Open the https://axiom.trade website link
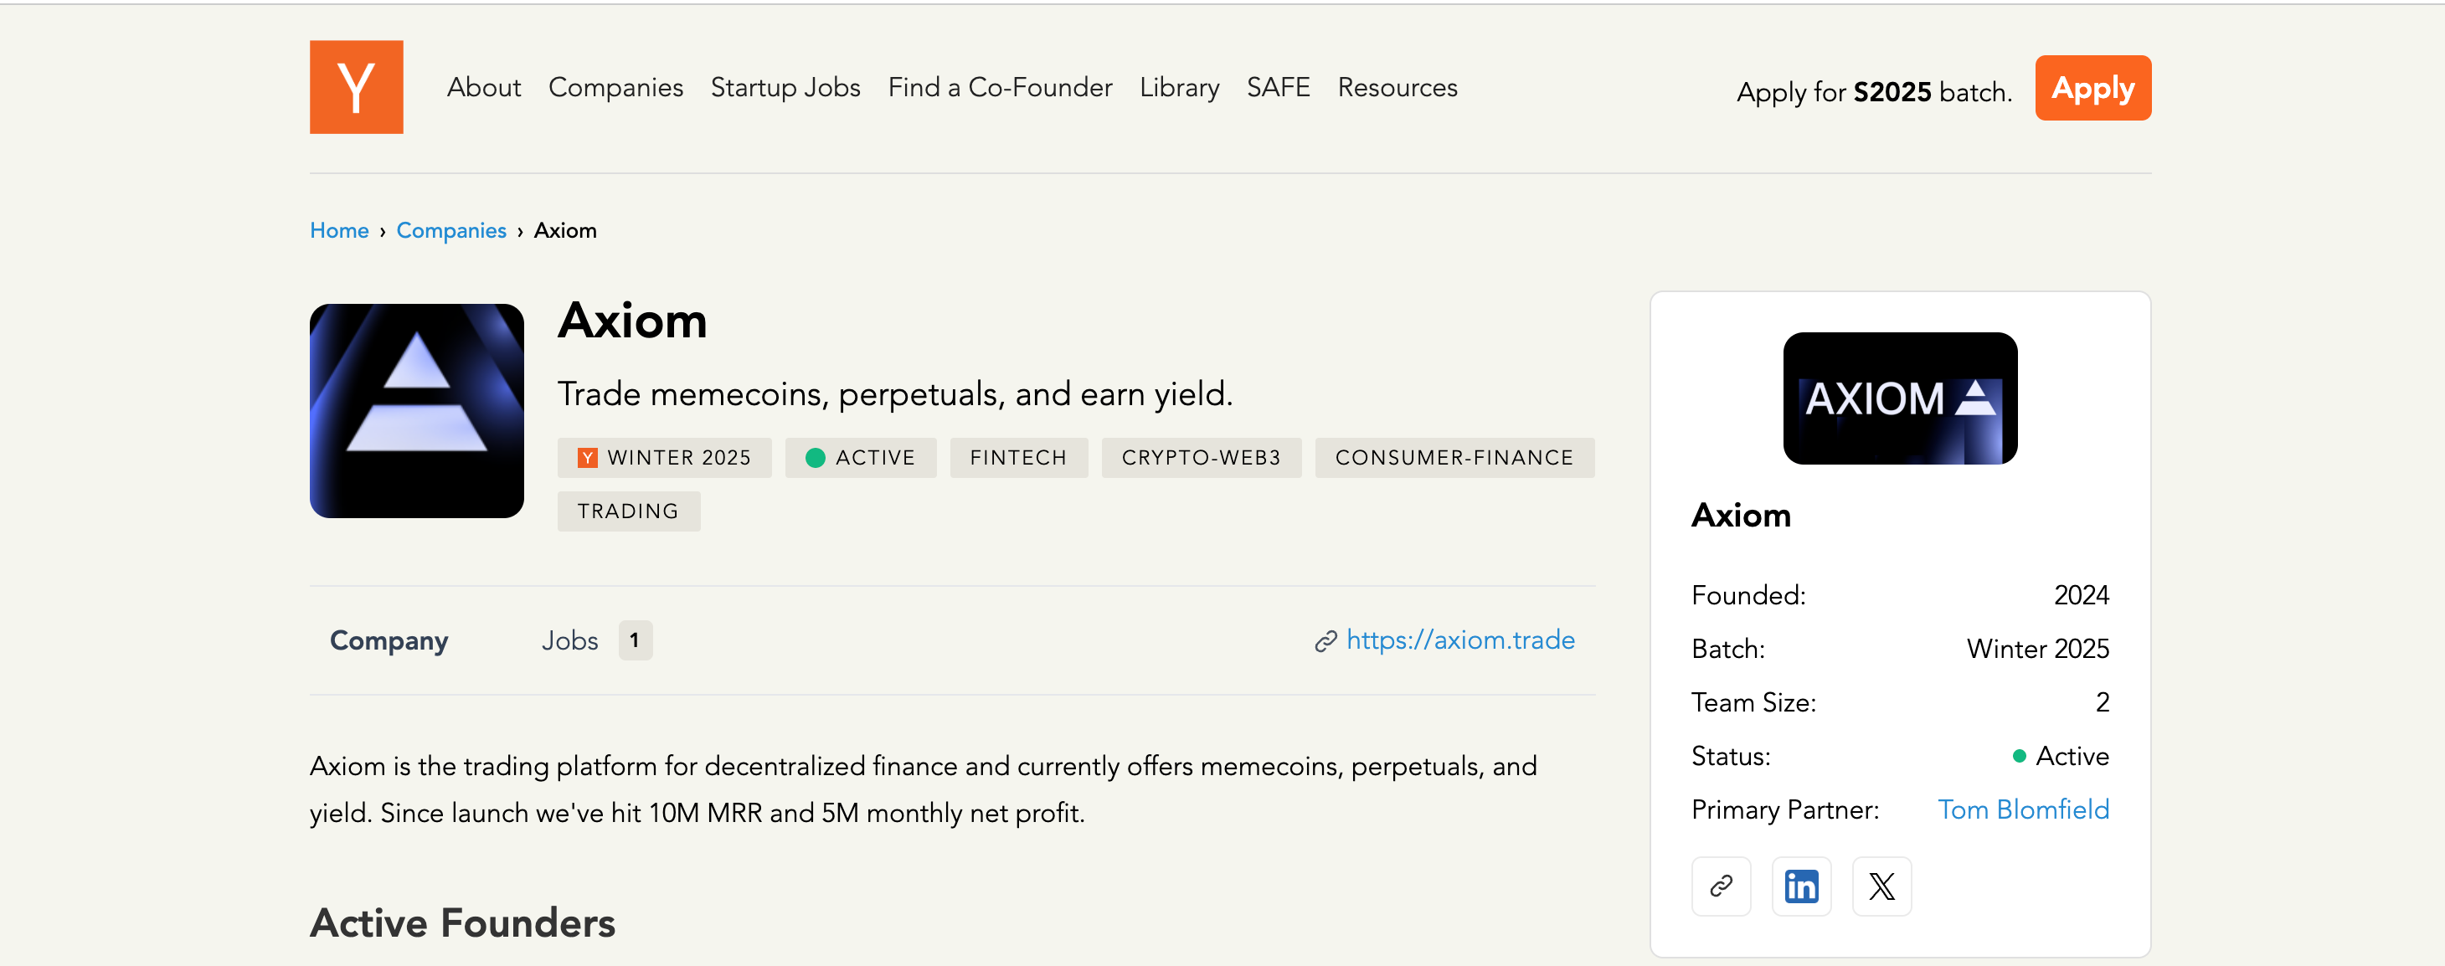This screenshot has height=966, width=2445. 1459,640
